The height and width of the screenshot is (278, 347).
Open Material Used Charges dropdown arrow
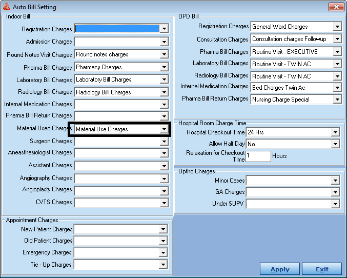(164, 129)
